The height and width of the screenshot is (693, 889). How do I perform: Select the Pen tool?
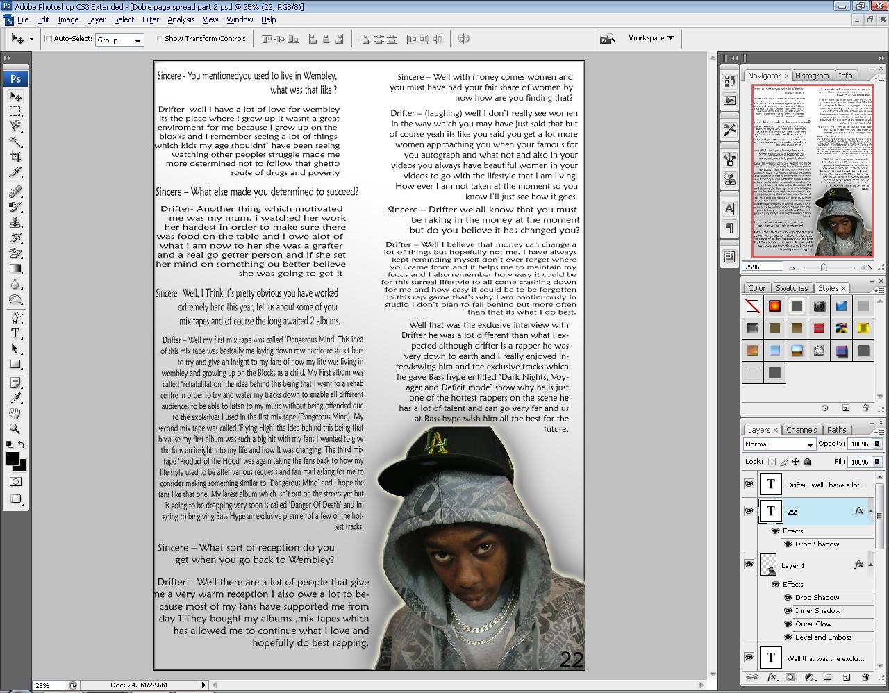click(15, 319)
